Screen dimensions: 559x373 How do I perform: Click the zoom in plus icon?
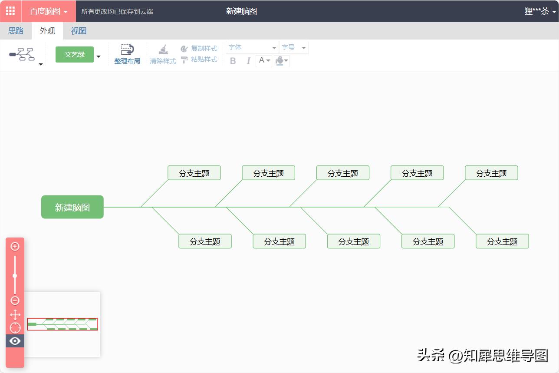pos(15,246)
